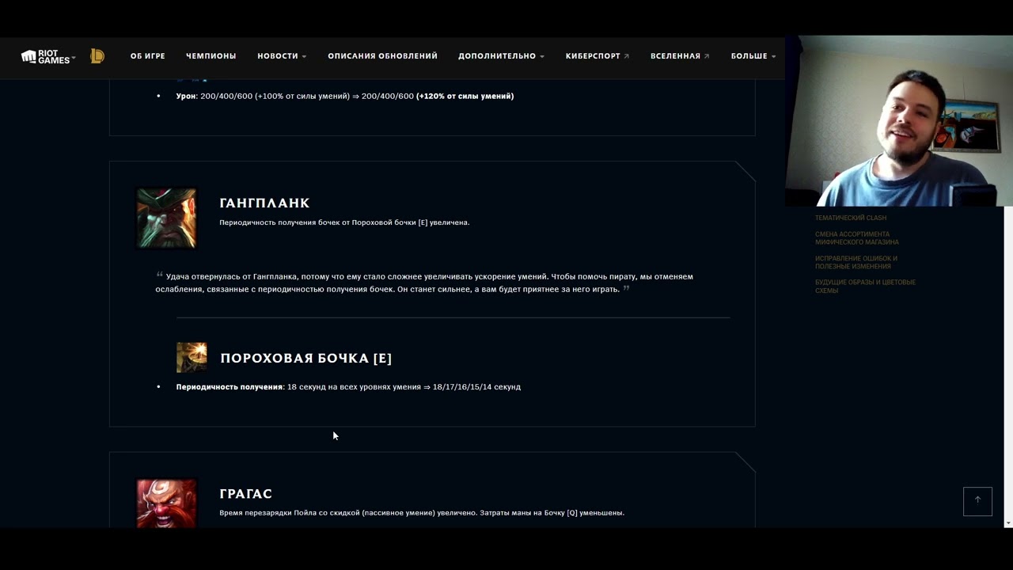Click the Riot Games logo

[47, 56]
